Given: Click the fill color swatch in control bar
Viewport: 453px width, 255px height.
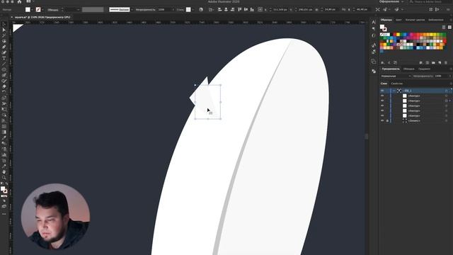Looking at the screenshot, I should point(28,9).
